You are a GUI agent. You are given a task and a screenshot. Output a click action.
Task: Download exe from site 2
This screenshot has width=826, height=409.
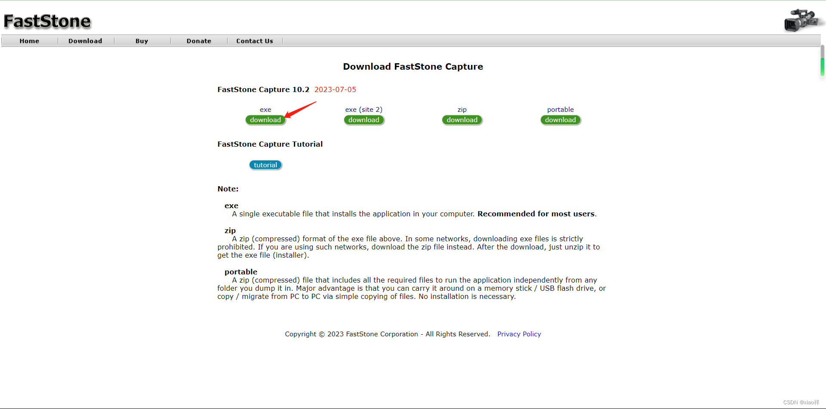[364, 120]
